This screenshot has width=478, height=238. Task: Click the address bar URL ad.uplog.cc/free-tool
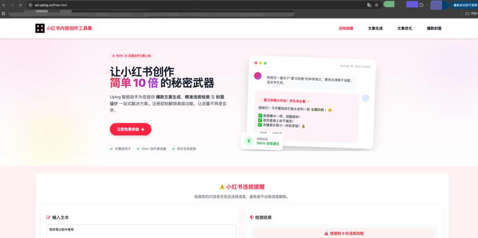tap(51, 5)
